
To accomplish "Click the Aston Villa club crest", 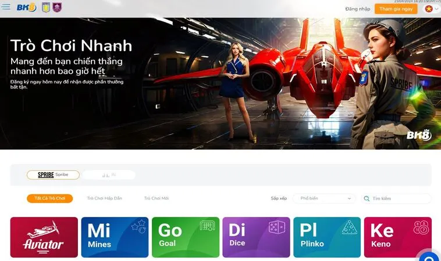I will pyautogui.click(x=46, y=8).
